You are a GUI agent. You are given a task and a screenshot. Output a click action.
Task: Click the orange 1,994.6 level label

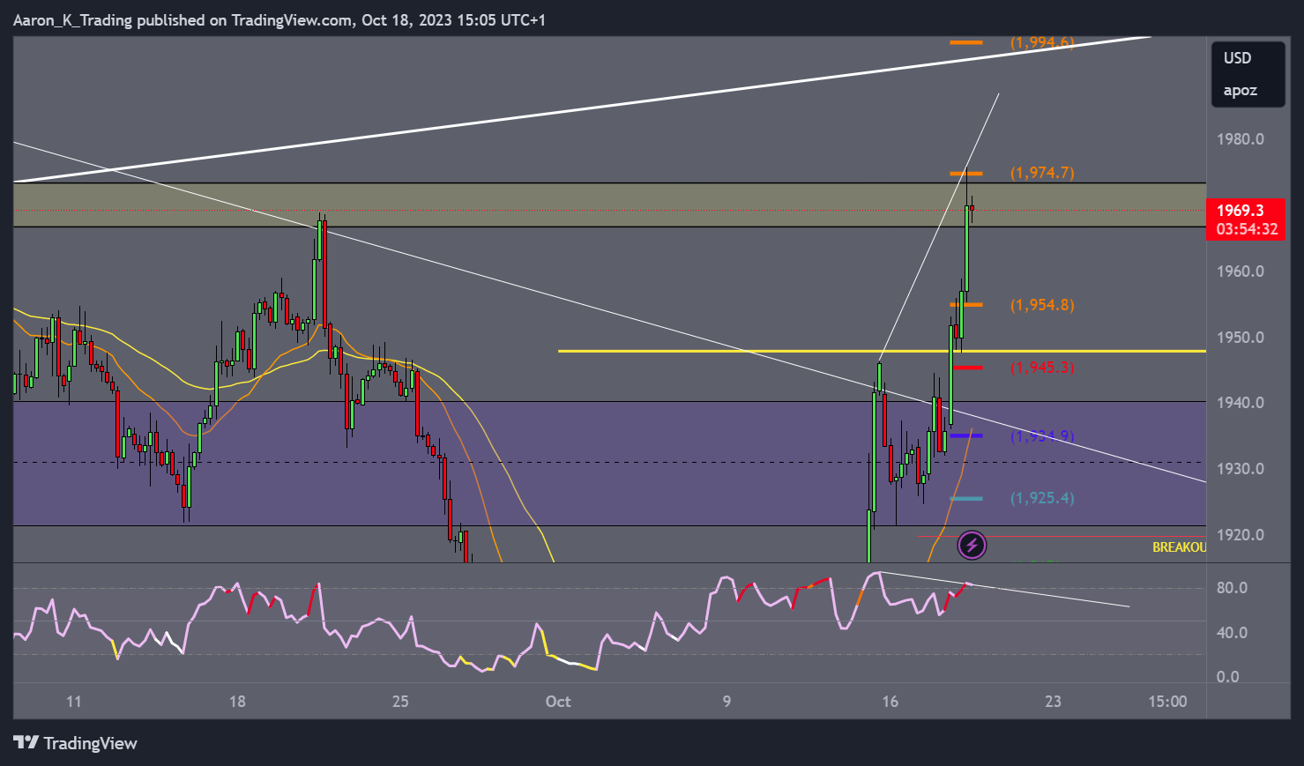[x=1042, y=42]
